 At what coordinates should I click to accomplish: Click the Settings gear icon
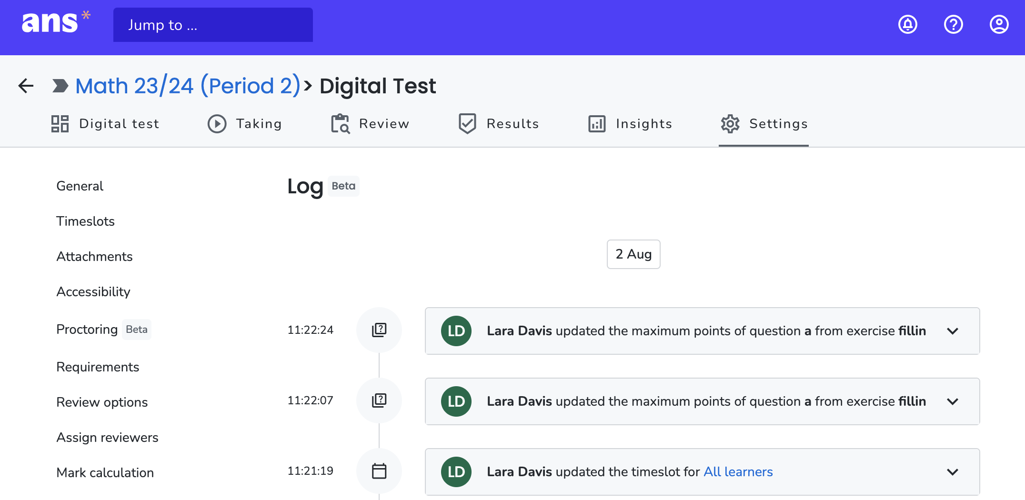point(730,123)
